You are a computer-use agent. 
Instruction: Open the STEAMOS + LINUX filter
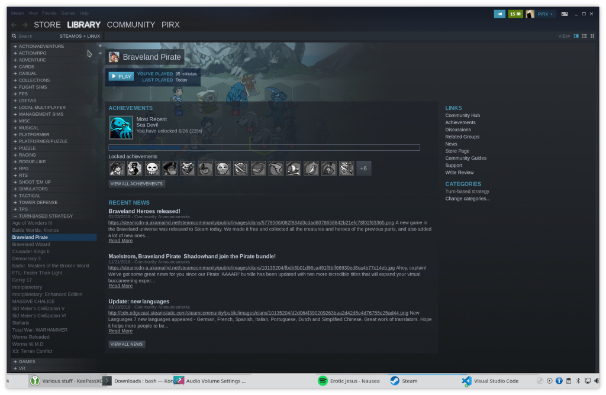[80, 36]
